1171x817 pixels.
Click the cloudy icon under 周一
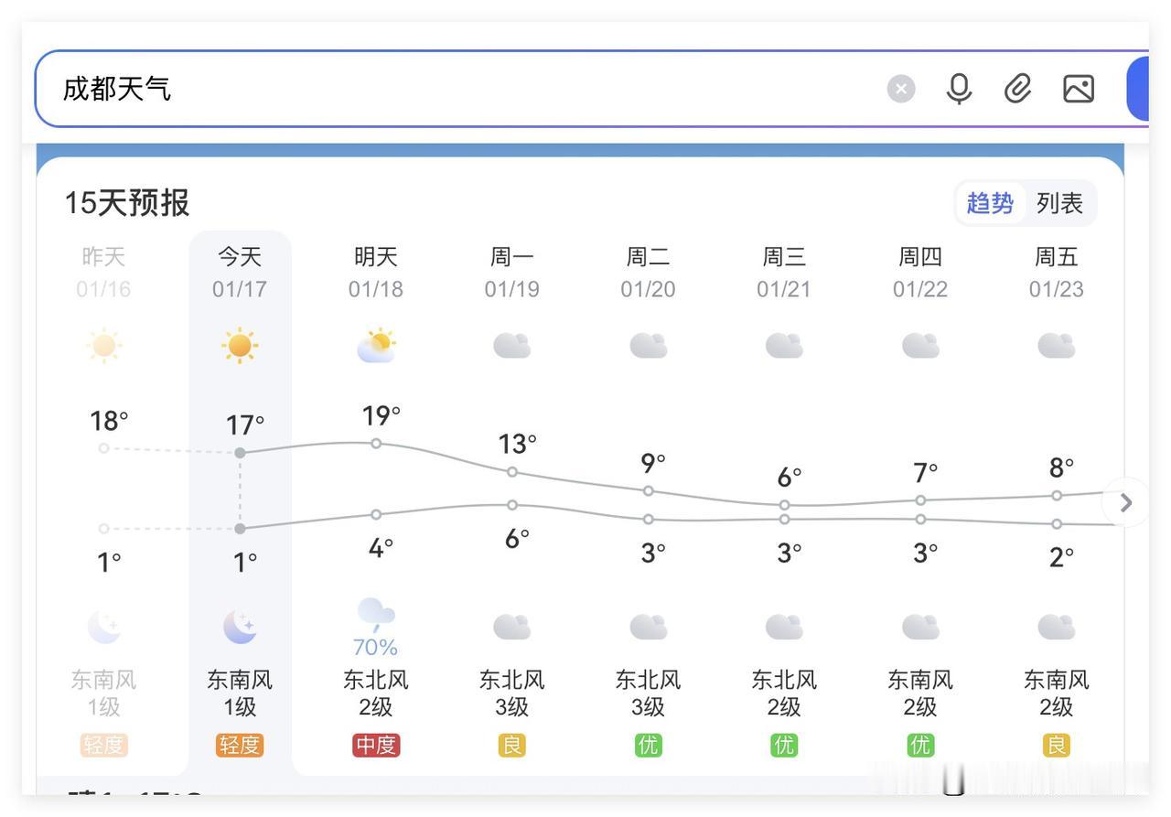510,345
